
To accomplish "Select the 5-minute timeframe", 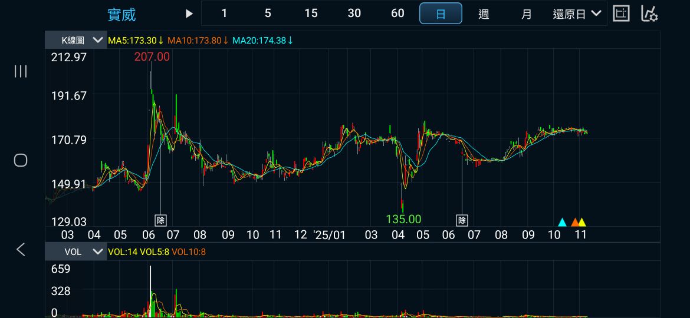I will 268,14.
